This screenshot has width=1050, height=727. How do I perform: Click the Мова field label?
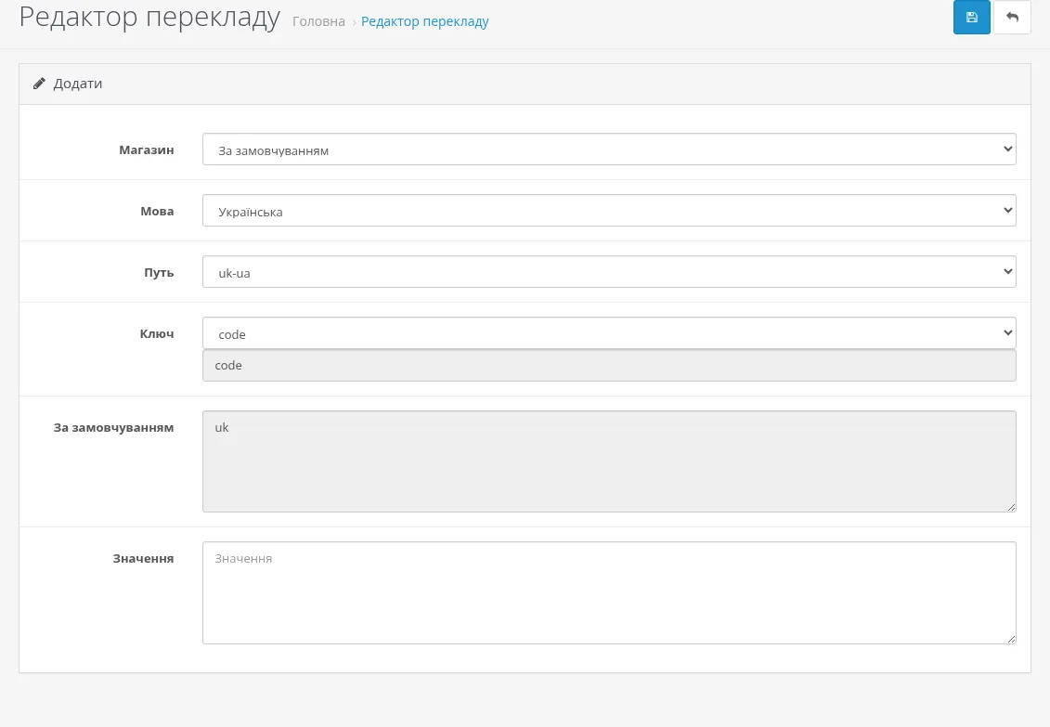pyautogui.click(x=158, y=212)
